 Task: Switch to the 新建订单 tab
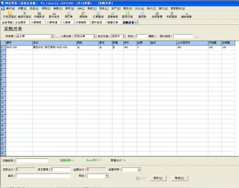pos(113,22)
